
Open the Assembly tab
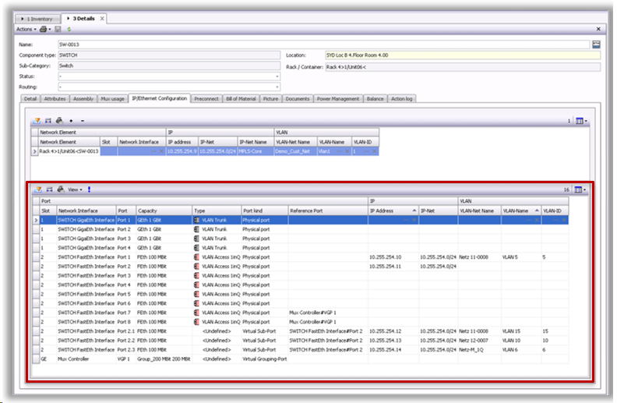pyautogui.click(x=83, y=99)
